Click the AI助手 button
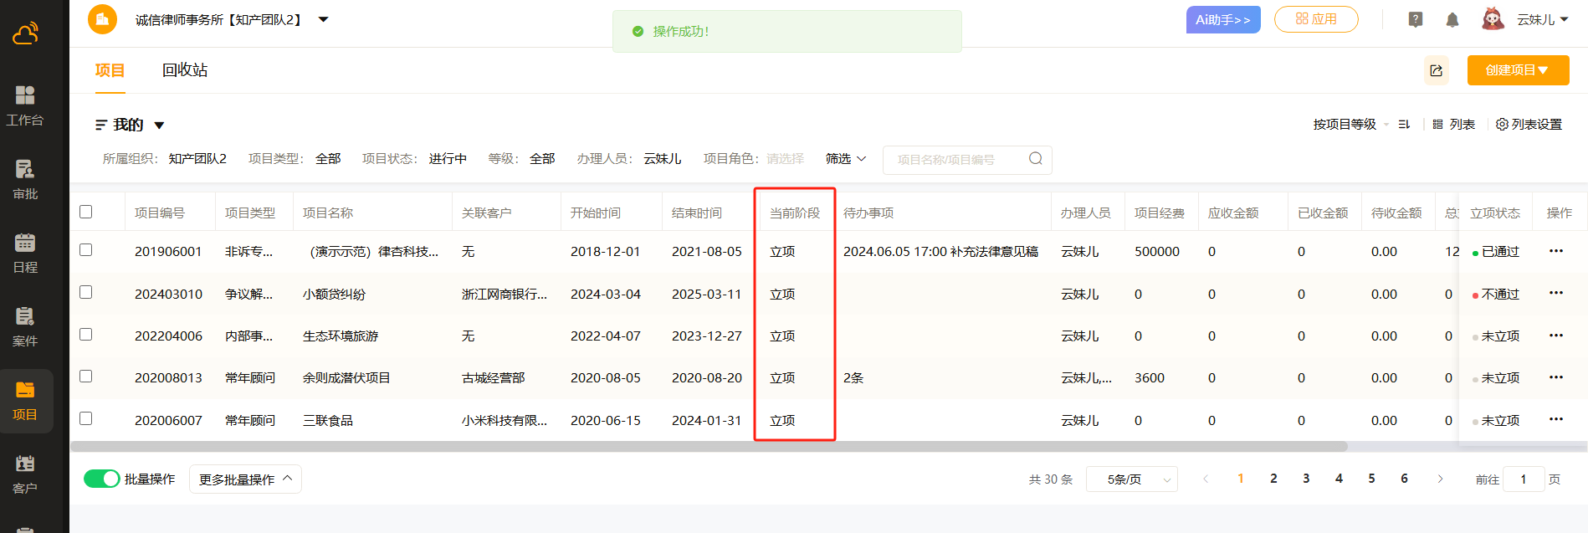This screenshot has width=1588, height=533. tap(1222, 20)
